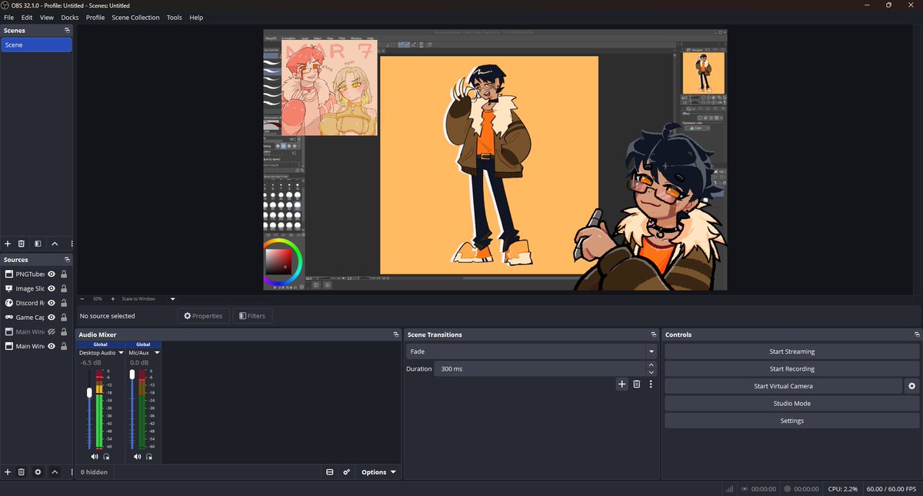The width and height of the screenshot is (923, 496).
Task: Decrease transition Duration with the down stepper
Action: [651, 372]
